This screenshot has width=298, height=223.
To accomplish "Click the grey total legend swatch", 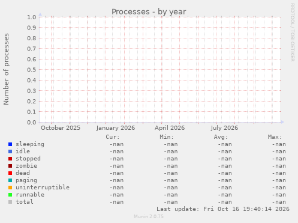I will pyautogui.click(x=10, y=202).
